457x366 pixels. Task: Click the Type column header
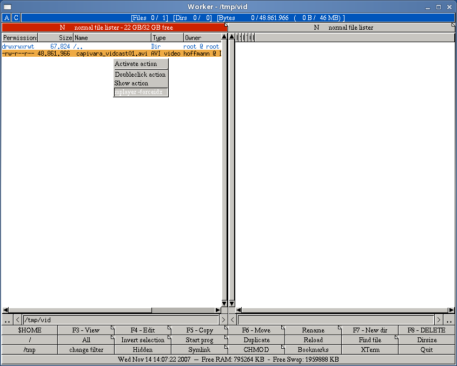click(x=167, y=38)
